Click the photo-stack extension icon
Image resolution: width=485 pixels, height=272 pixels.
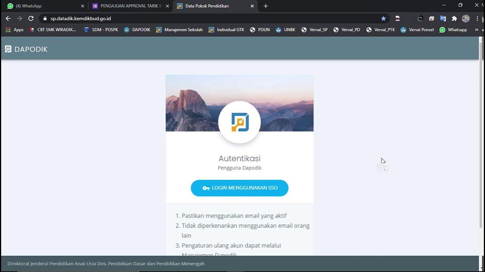(431, 18)
